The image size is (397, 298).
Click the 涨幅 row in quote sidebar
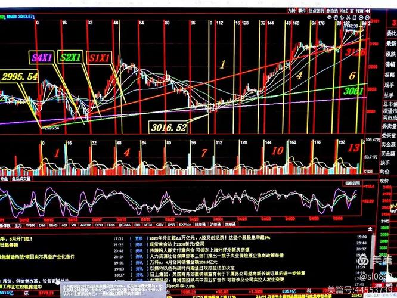pos(391,64)
